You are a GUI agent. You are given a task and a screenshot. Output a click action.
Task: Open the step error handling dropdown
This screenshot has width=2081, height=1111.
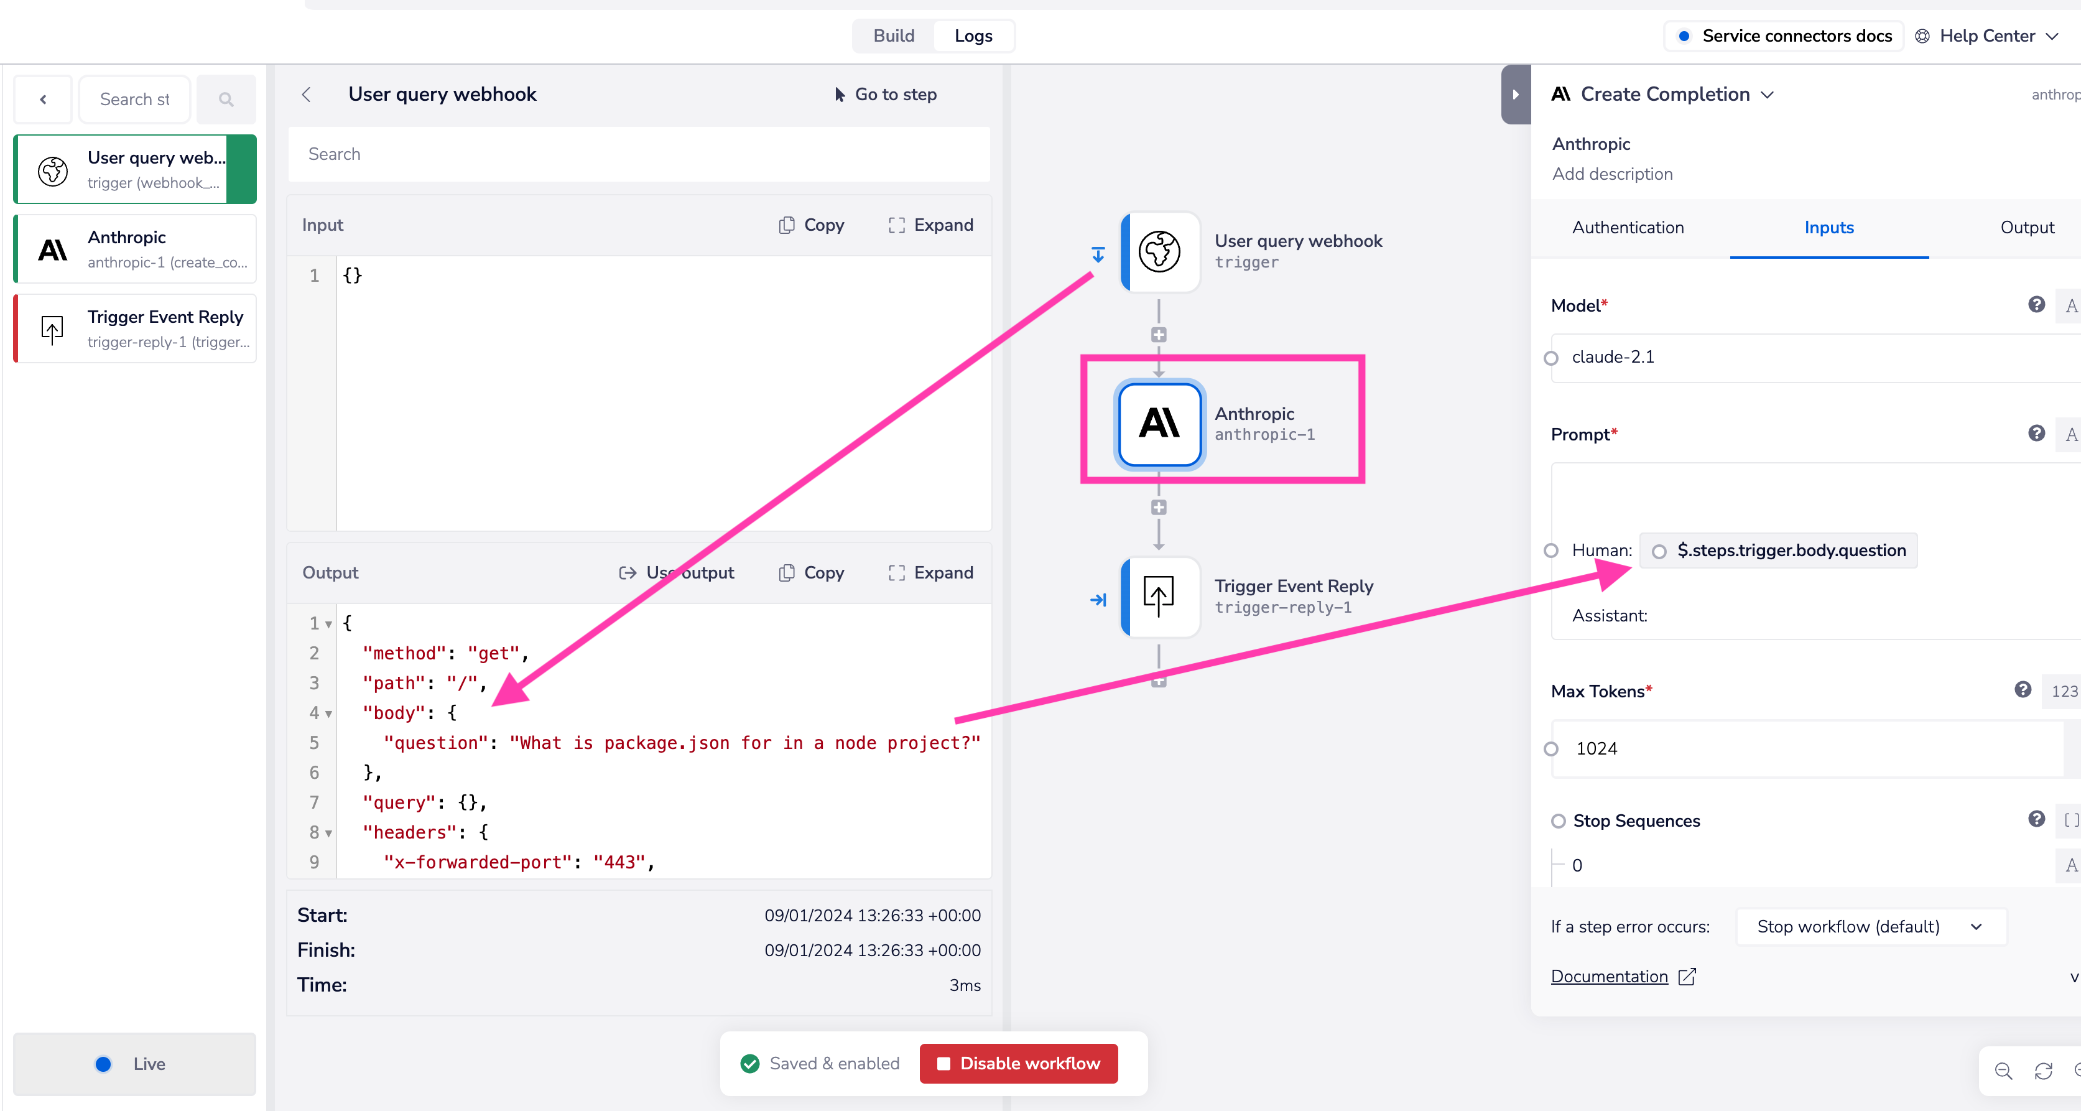pos(1870,927)
